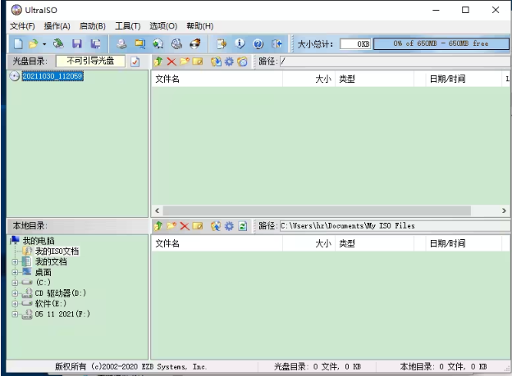Open the dropdown arrow next to Open icon
The width and height of the screenshot is (512, 376).
[44, 44]
